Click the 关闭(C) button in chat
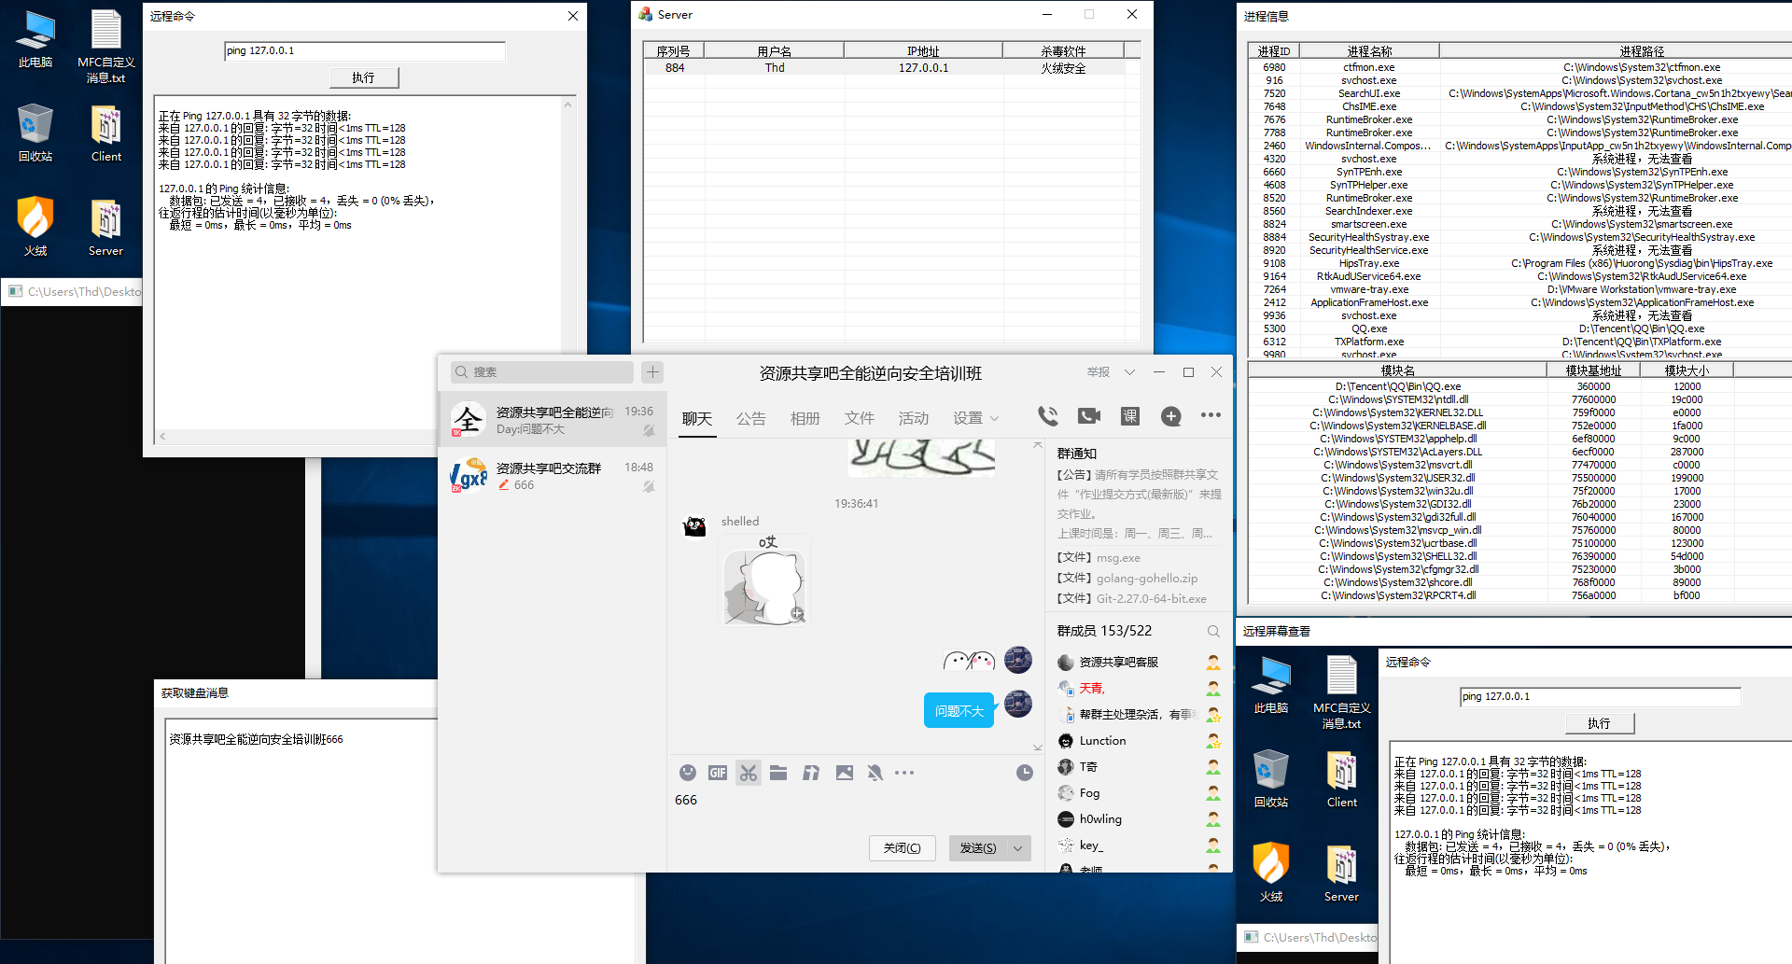Image resolution: width=1792 pixels, height=964 pixels. [903, 848]
